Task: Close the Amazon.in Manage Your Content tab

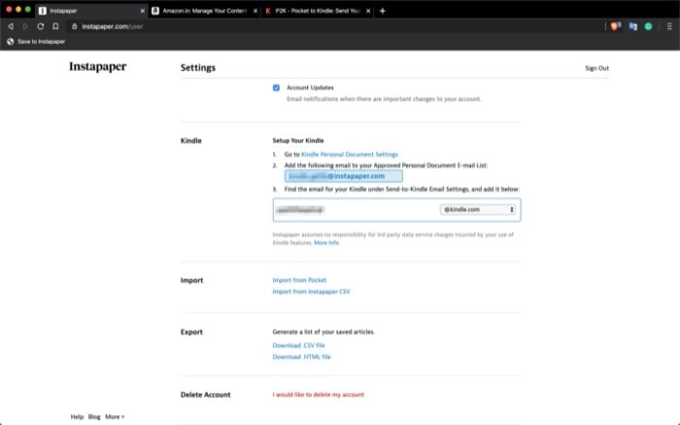Action: point(255,11)
